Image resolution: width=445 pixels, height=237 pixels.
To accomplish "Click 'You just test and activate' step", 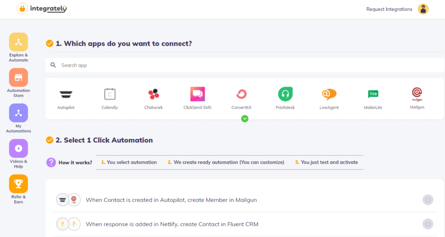I will pyautogui.click(x=326, y=162).
